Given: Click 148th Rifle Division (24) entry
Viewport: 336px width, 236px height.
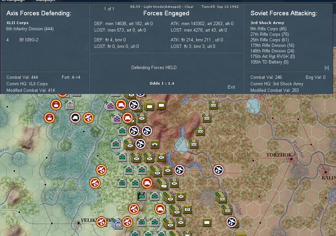Looking at the screenshot, I should click(x=272, y=51).
